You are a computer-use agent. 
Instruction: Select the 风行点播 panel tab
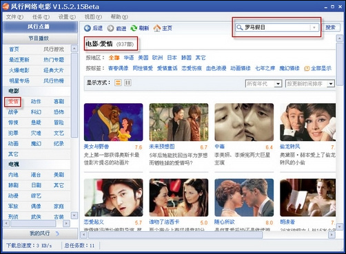(x=40, y=27)
